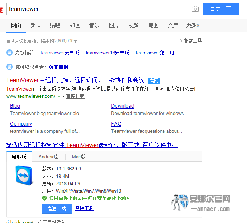Open the 视频 tab
This screenshot has height=223, width=247.
tap(134, 25)
